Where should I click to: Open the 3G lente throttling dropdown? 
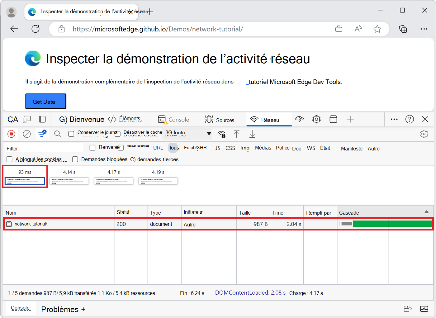(187, 134)
